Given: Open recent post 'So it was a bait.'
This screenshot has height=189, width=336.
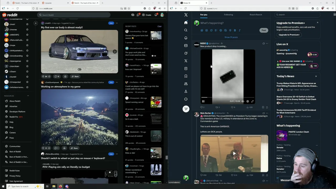Looking at the screenshot, I should tap(132, 119).
